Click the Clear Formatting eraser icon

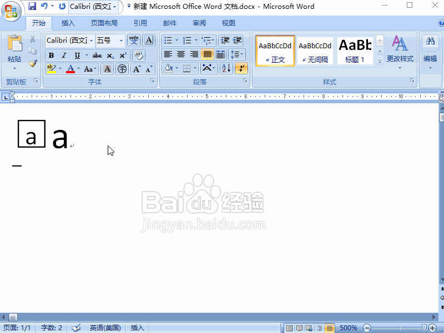138,56
